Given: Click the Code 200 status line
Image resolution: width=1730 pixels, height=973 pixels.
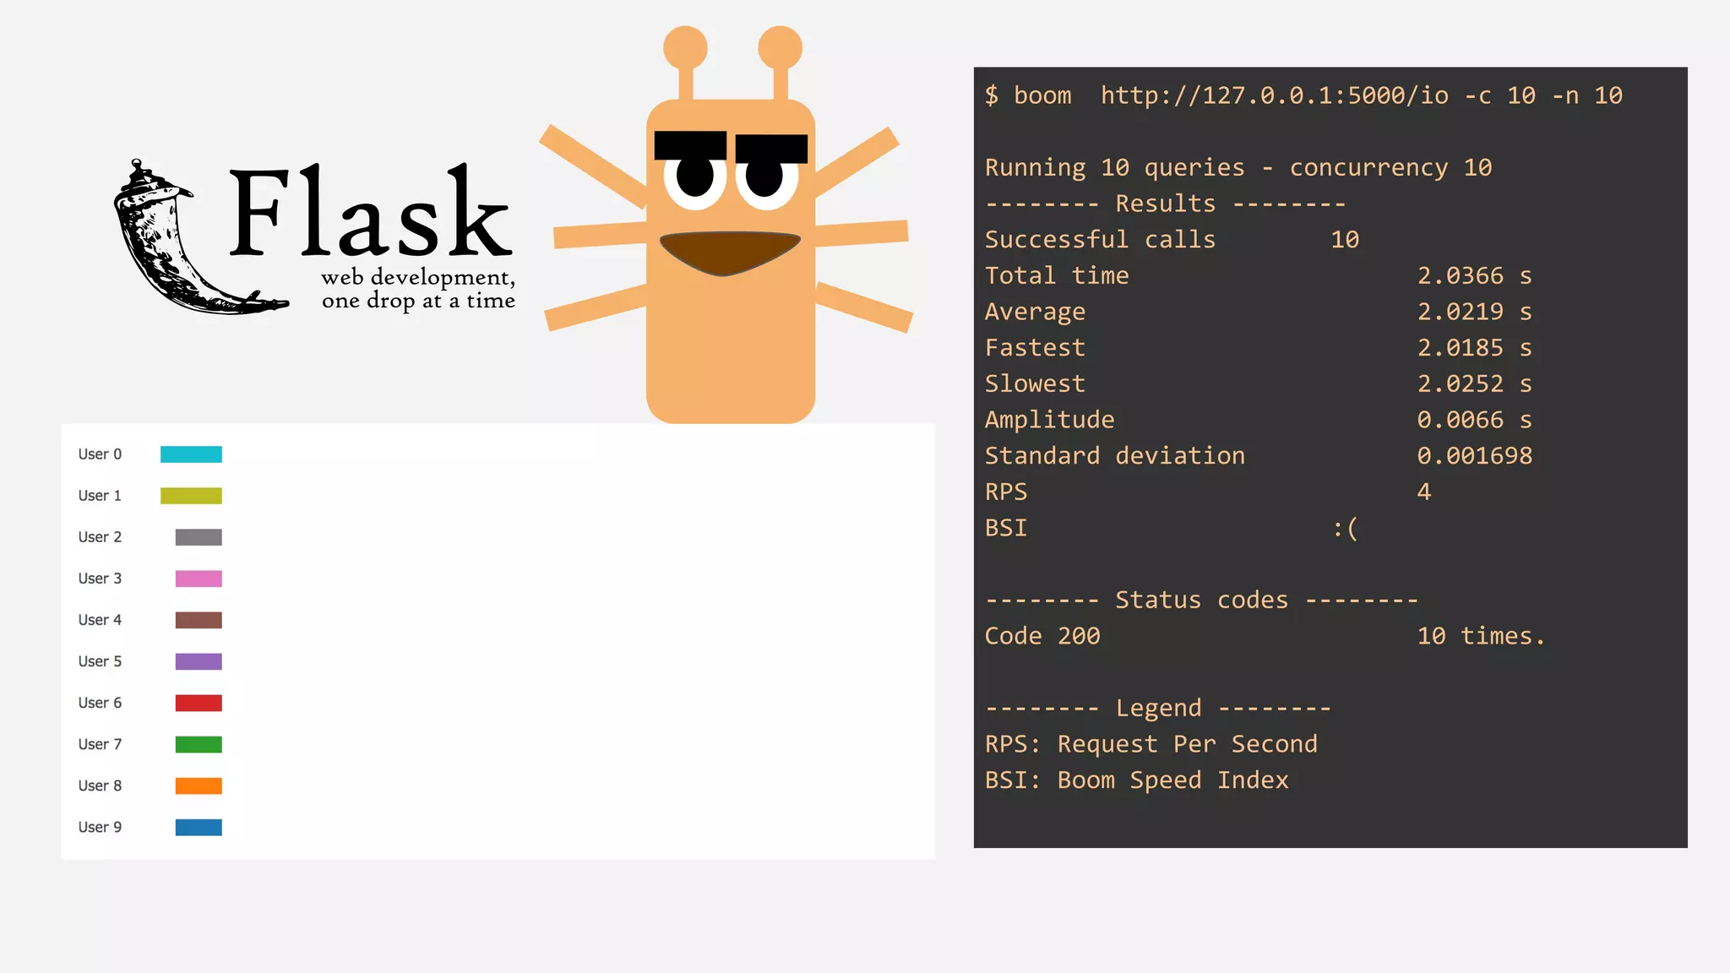Looking at the screenshot, I should 1042,636.
